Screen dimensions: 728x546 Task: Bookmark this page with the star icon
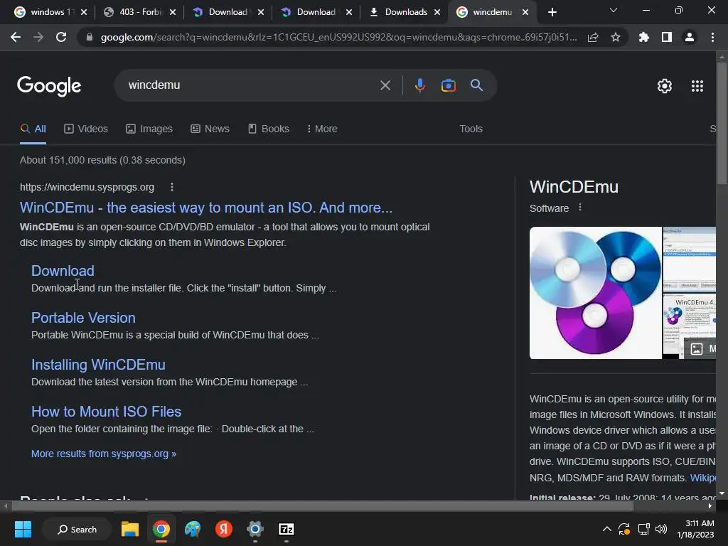click(616, 37)
